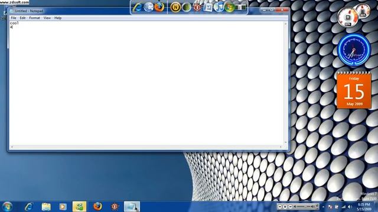Click Notepad vertical scrollbar down arrow
This screenshot has height=212, width=378.
(x=286, y=143)
